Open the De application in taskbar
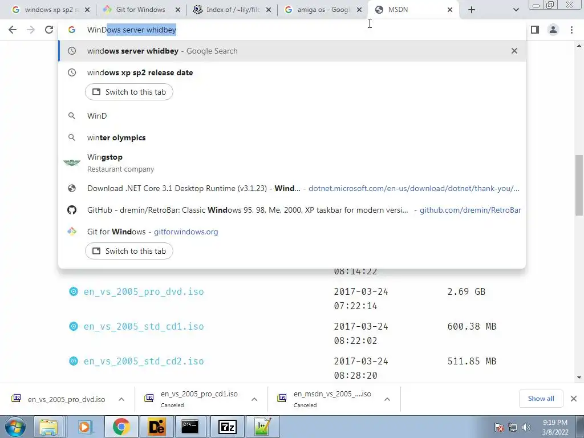The height and width of the screenshot is (438, 584). (156, 427)
